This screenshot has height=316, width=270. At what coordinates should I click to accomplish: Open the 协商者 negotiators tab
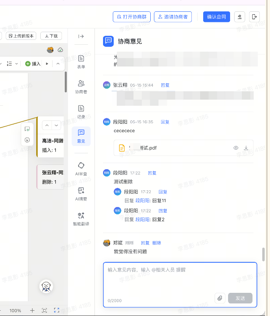tap(81, 87)
